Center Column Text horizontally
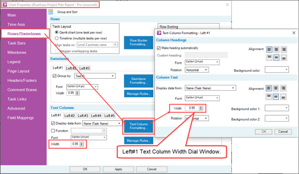Screen dimensions: 299x174 pyautogui.click(x=276, y=88)
